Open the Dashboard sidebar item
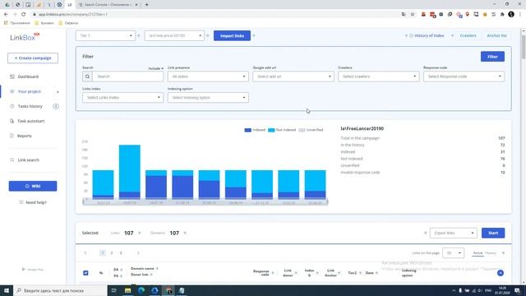 point(28,76)
